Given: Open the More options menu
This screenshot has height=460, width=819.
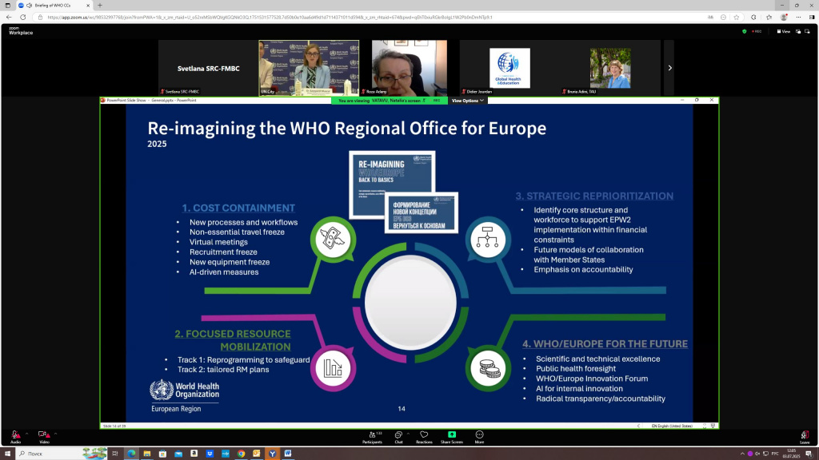Looking at the screenshot, I should (479, 435).
